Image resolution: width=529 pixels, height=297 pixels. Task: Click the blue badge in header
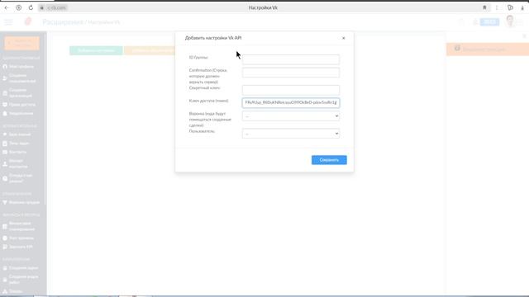[489, 22]
